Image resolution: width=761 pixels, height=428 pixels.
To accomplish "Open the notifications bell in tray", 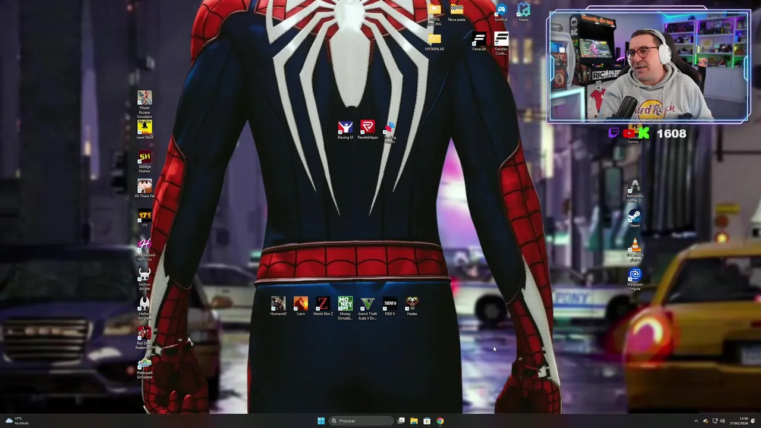I will point(753,421).
